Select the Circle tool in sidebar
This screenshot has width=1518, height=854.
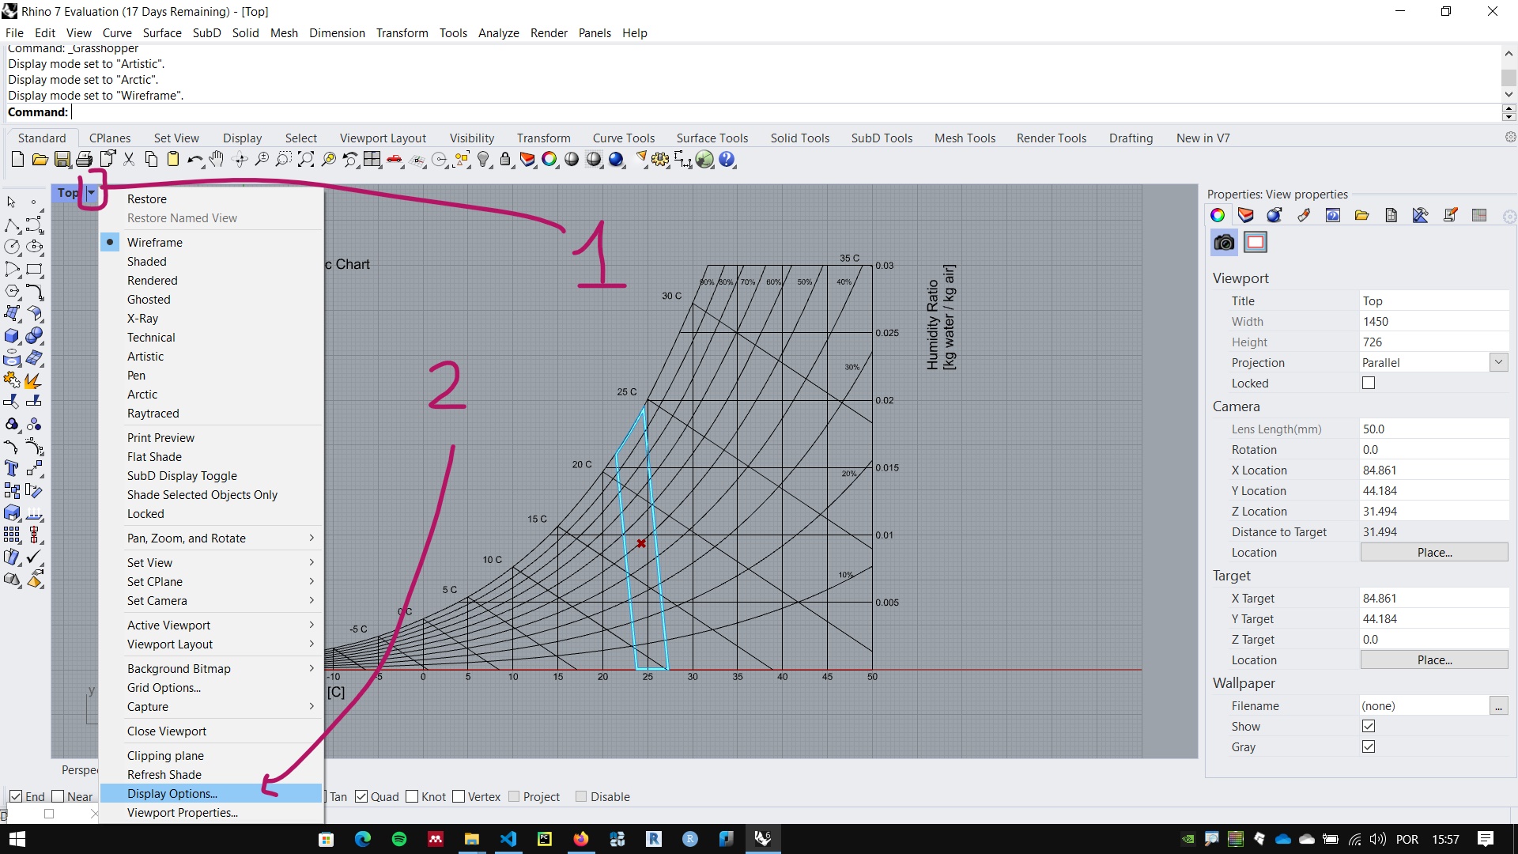12,248
